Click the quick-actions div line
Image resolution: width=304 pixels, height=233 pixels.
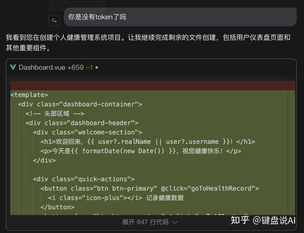84,179
